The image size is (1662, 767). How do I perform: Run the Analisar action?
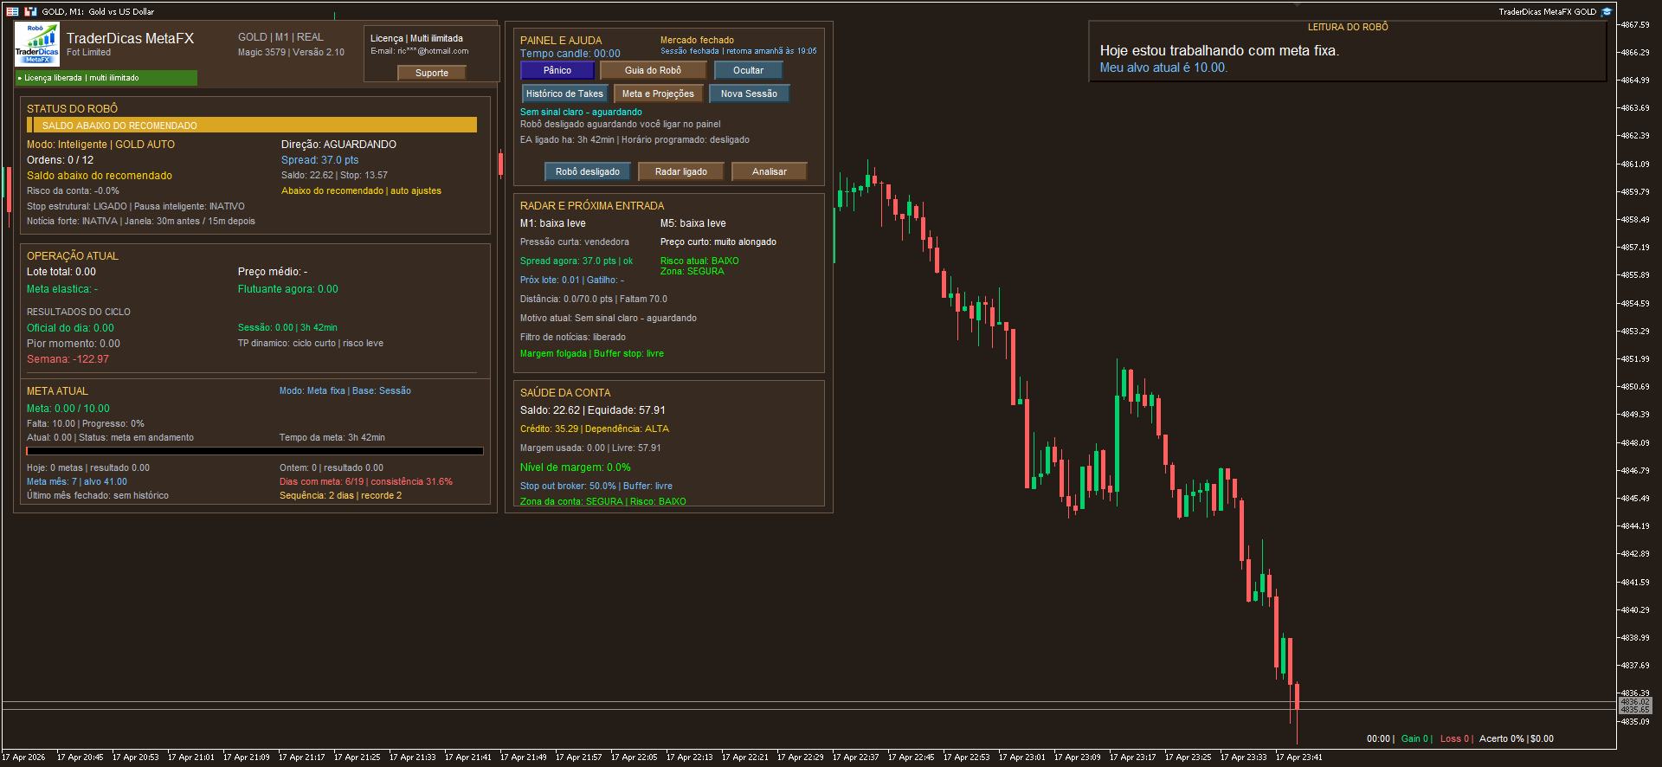[x=769, y=171]
